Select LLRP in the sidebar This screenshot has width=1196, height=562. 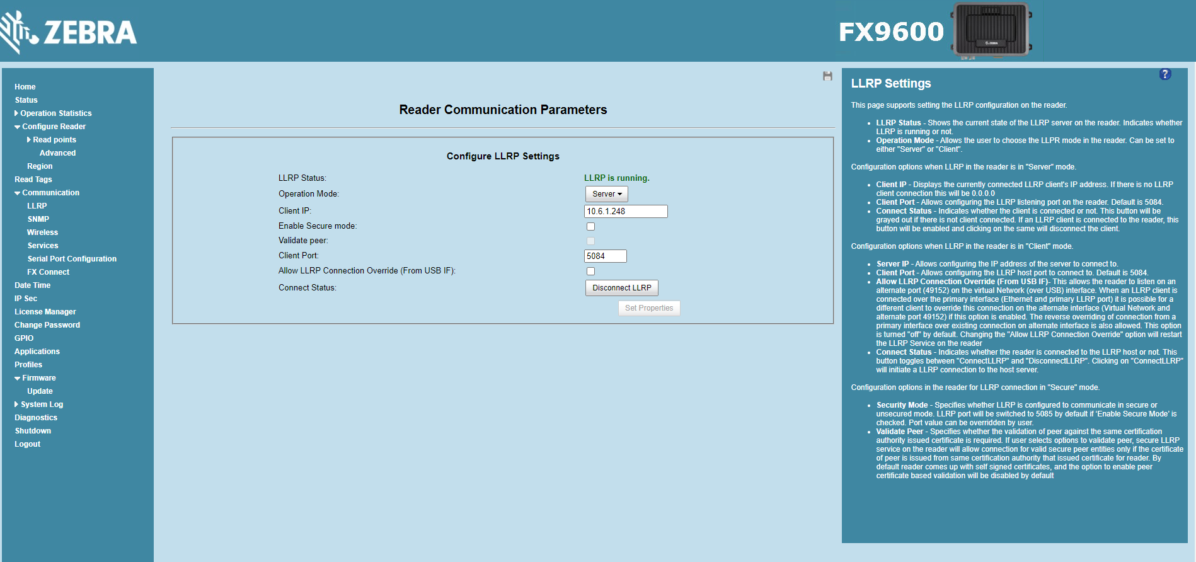[x=37, y=206]
